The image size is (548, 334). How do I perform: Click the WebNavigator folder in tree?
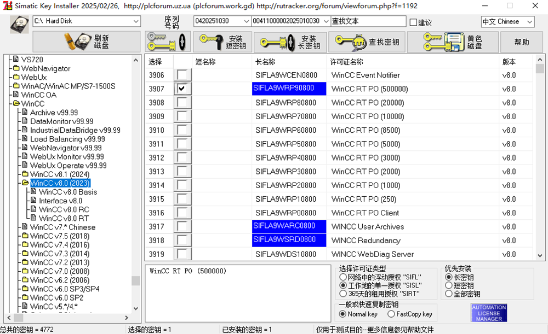45,68
